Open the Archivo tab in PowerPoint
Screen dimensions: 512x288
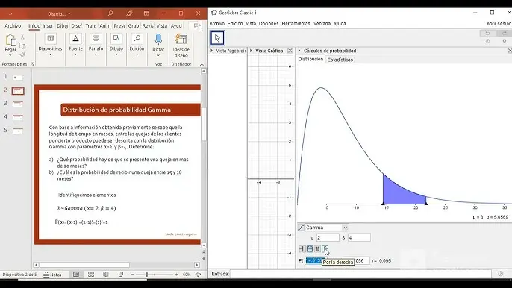coord(13,26)
